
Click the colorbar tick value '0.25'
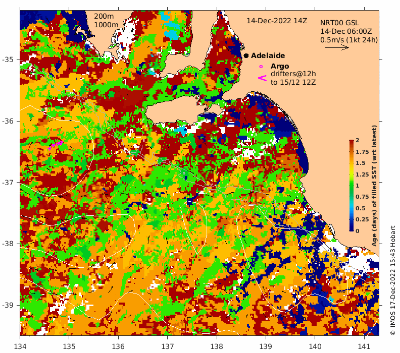click(x=362, y=219)
